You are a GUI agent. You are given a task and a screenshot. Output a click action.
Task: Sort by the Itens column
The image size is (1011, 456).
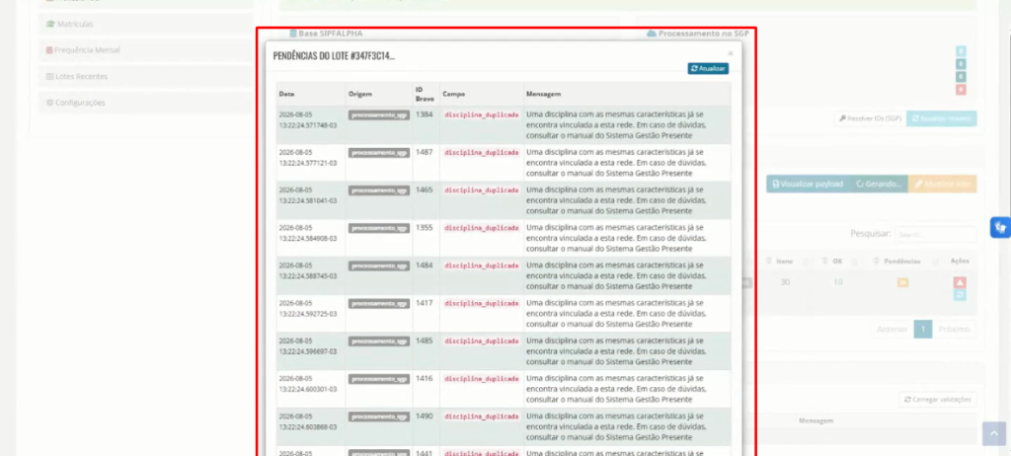pos(785,262)
